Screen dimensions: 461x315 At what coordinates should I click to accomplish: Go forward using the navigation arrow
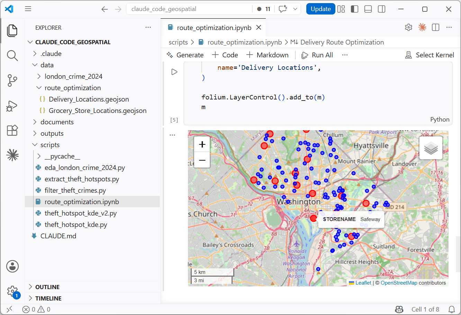118,9
